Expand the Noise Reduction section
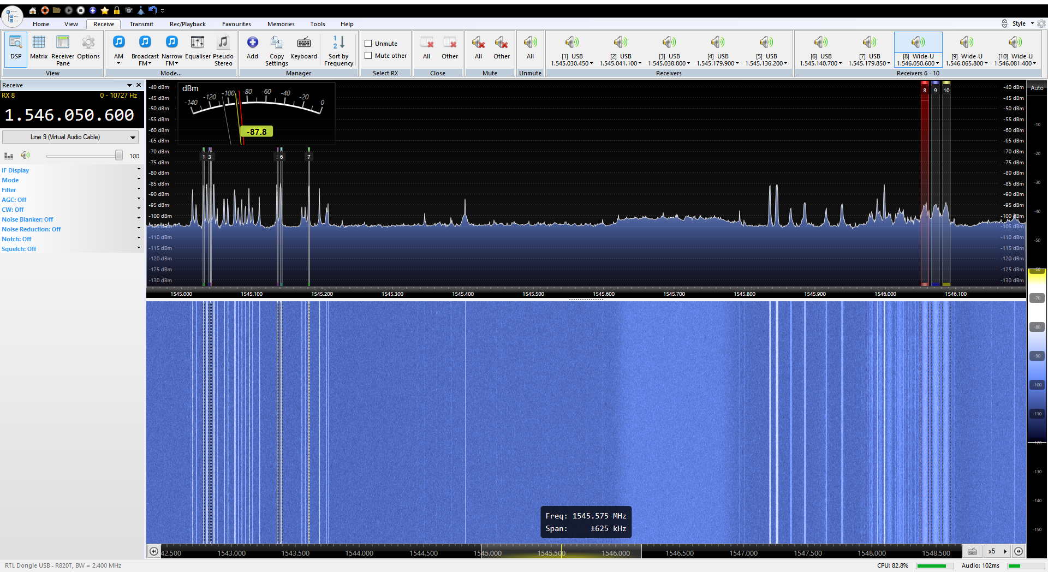The image size is (1048, 572). coord(31,229)
